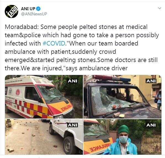Click the tweet text mentioning Moradabad
The width and height of the screenshot is (165, 158).
click(82, 47)
